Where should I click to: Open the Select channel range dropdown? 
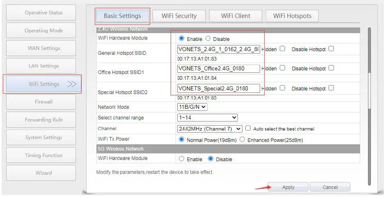207,118
